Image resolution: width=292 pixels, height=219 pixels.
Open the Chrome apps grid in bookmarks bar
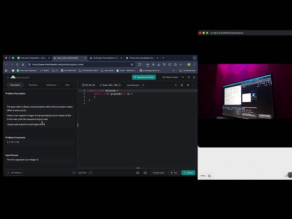pyautogui.click(x=6, y=71)
